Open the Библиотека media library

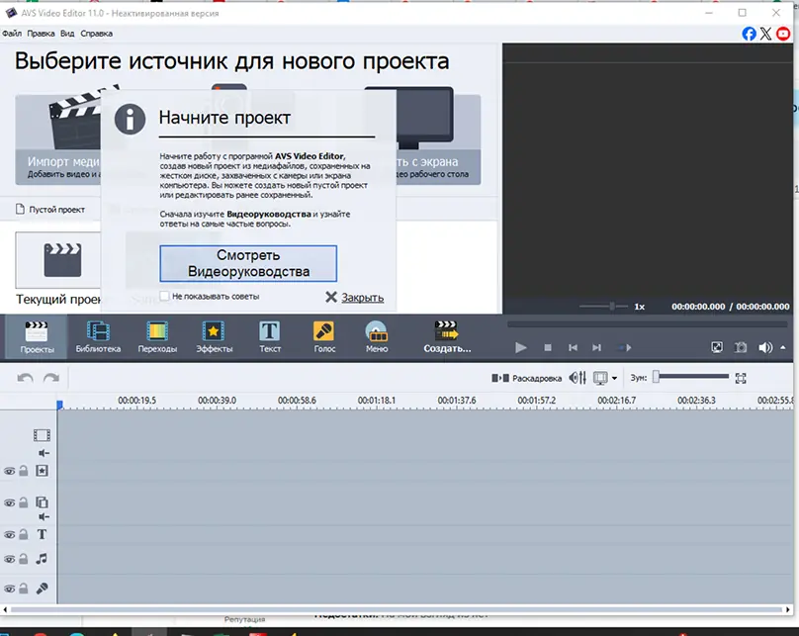pyautogui.click(x=98, y=337)
